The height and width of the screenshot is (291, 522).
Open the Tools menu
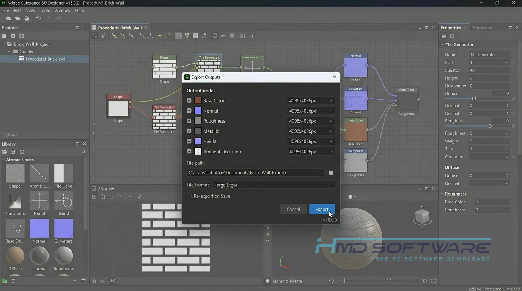tap(45, 11)
